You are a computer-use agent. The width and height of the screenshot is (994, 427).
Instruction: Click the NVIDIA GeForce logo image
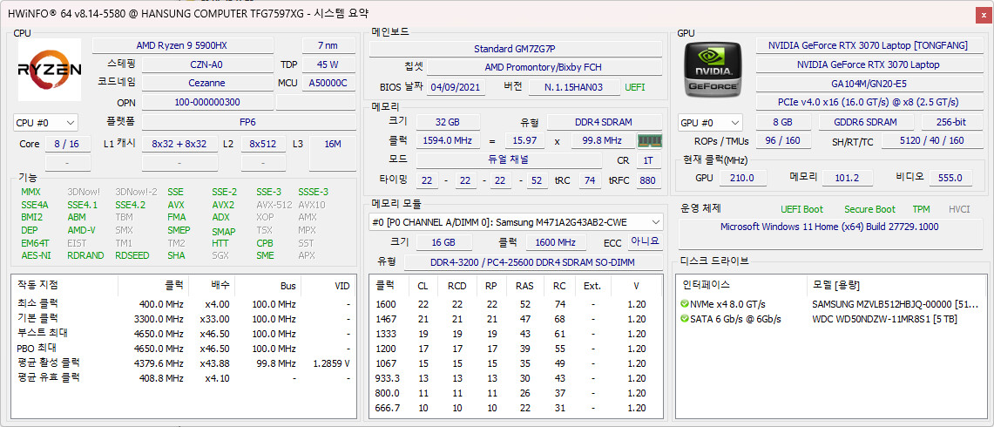click(x=713, y=70)
